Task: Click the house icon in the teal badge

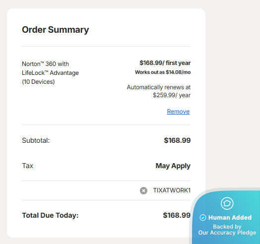Action: pos(227,203)
